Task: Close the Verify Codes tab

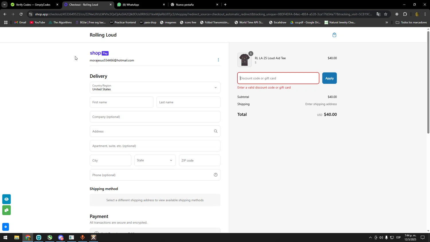Action: click(57, 5)
